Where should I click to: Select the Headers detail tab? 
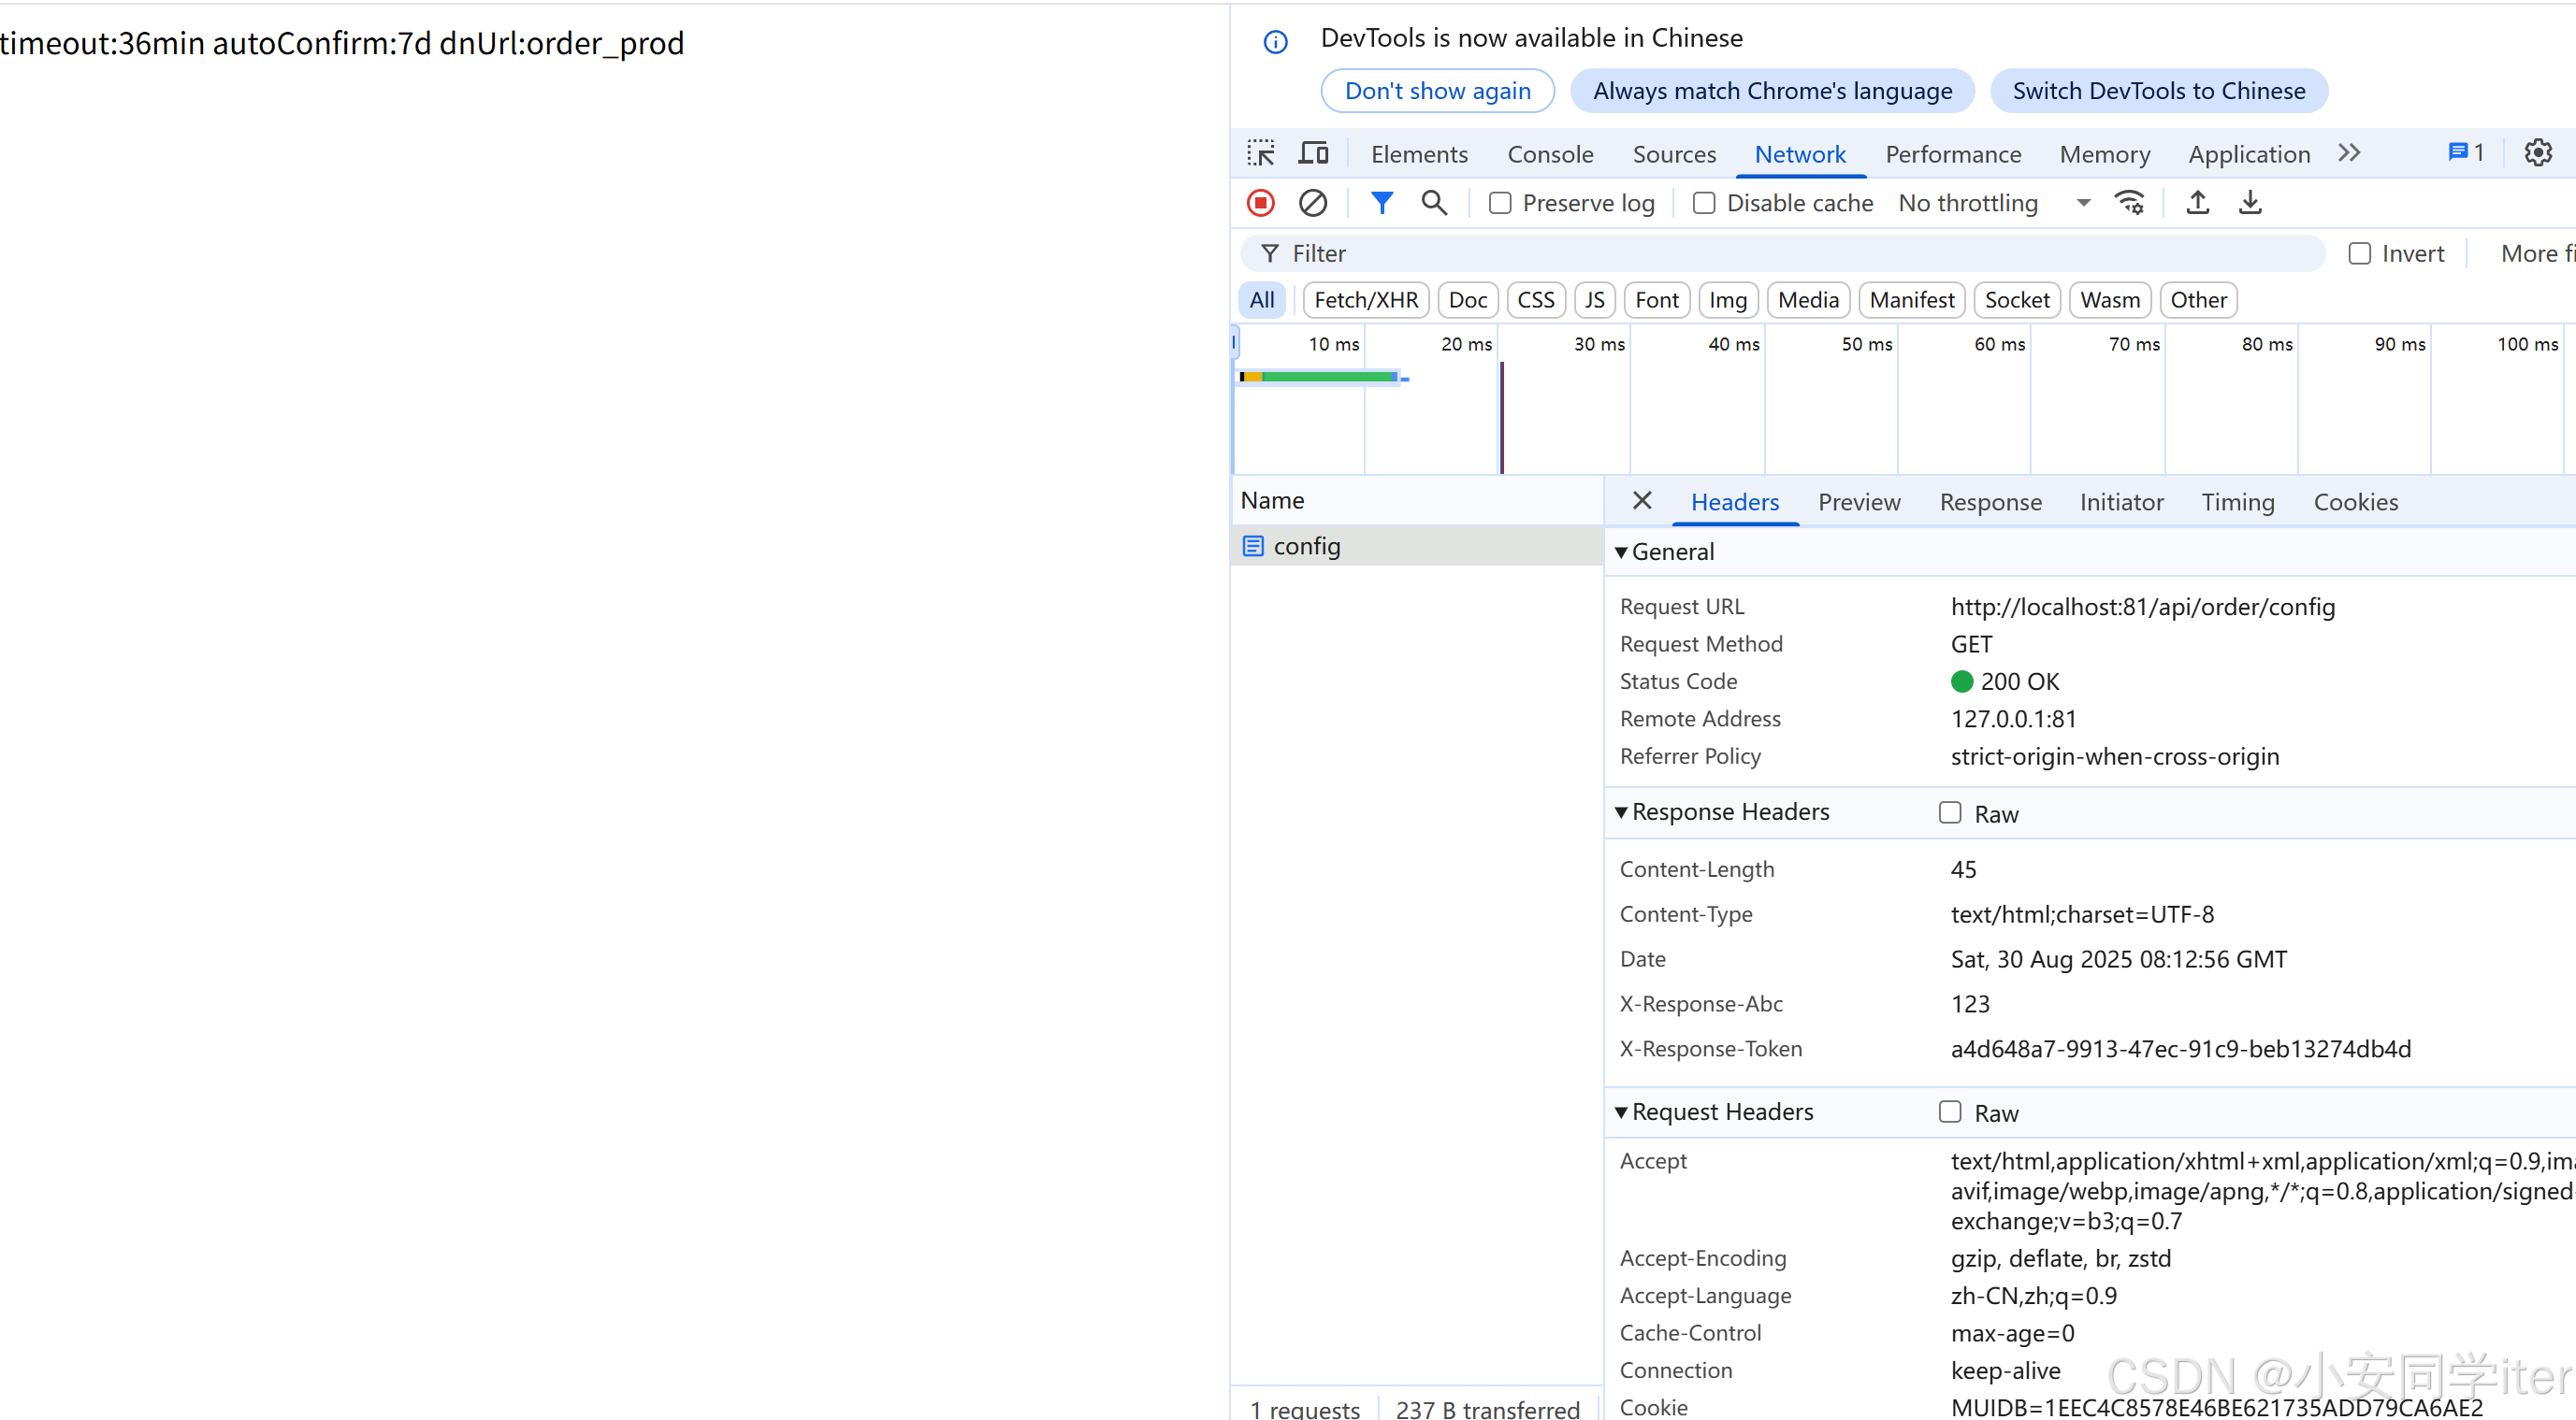(1734, 502)
